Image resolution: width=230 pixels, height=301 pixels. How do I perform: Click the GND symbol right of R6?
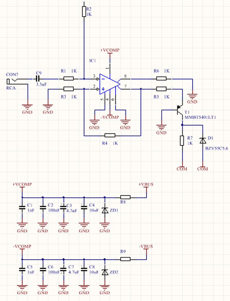point(192,99)
